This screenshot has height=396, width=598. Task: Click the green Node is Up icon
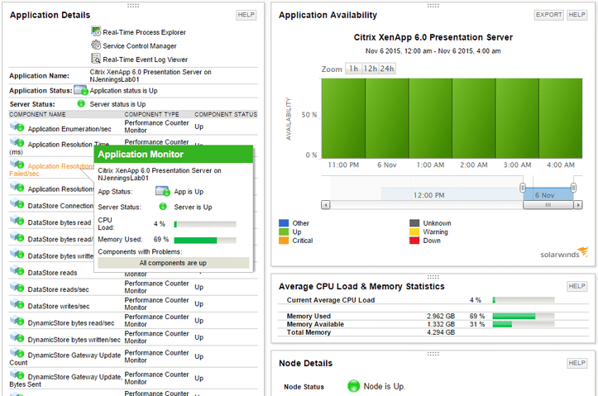[x=353, y=386]
